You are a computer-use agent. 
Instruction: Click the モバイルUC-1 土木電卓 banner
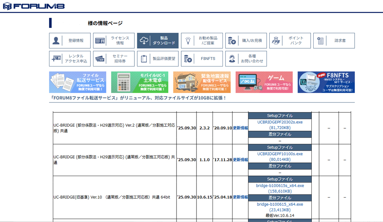click(140, 82)
